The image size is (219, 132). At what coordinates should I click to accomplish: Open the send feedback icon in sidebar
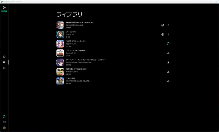tap(4, 122)
